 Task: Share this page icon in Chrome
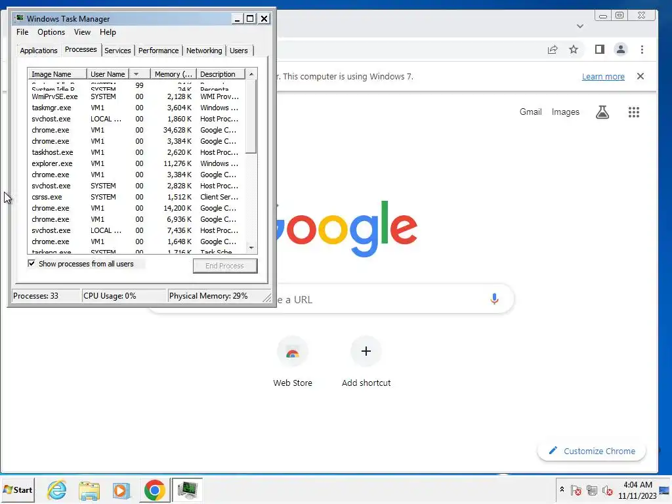coord(553,50)
